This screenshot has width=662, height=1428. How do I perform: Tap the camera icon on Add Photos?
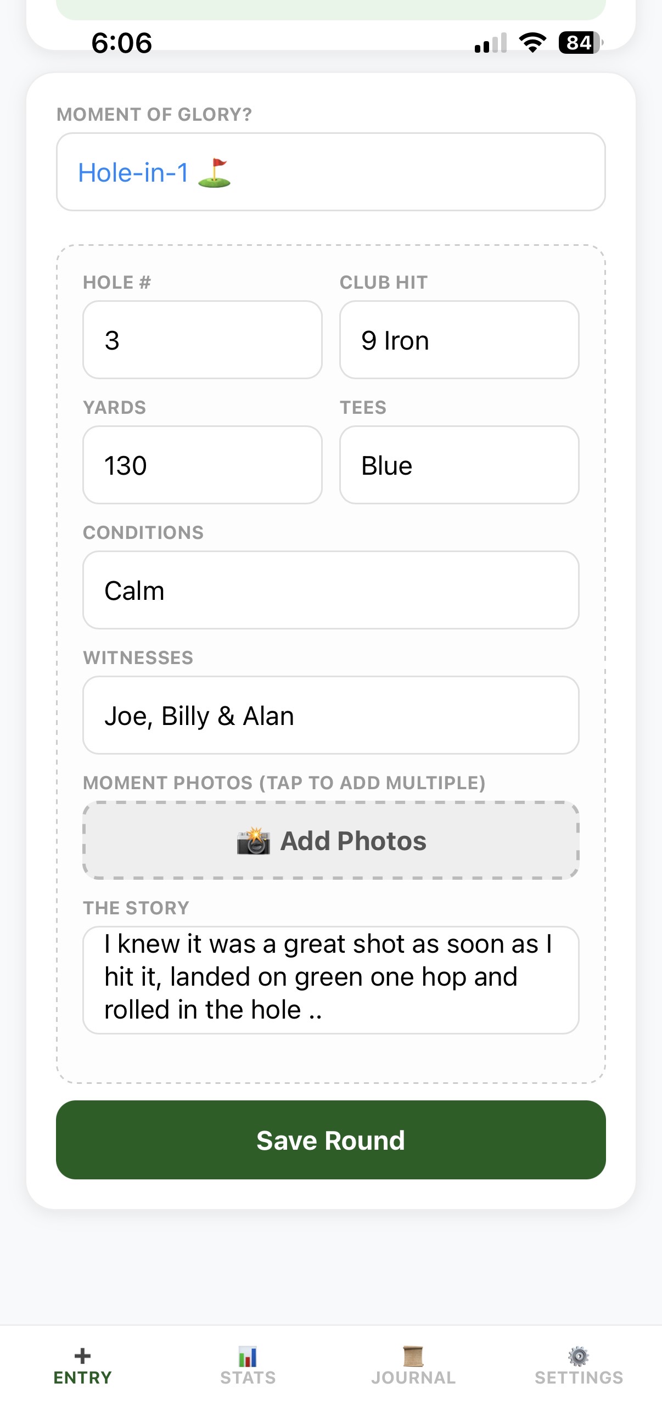(254, 841)
